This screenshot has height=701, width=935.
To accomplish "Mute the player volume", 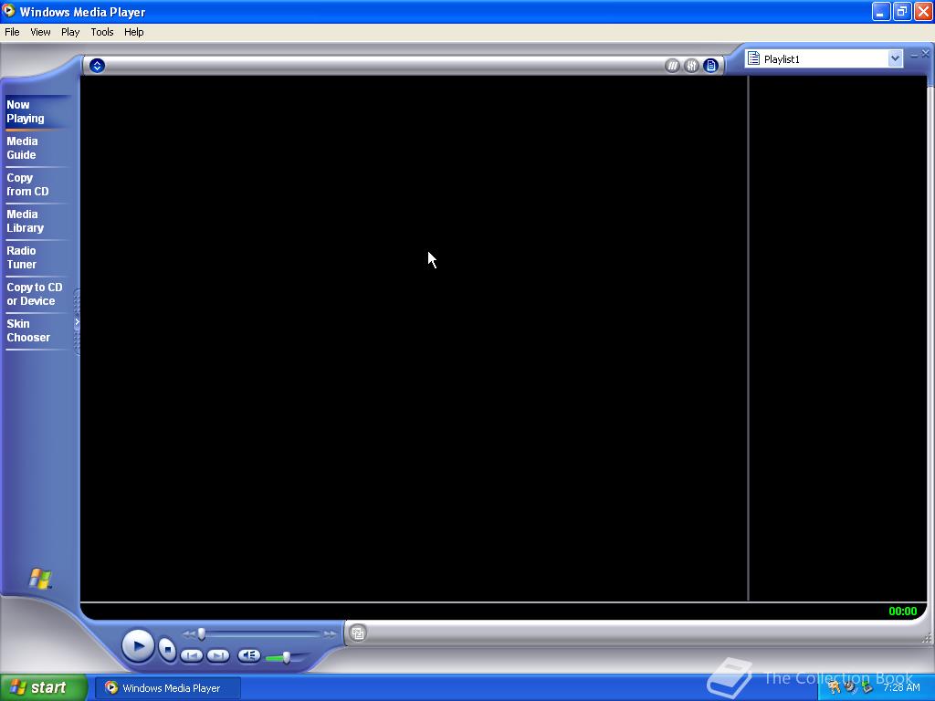I will click(x=249, y=655).
